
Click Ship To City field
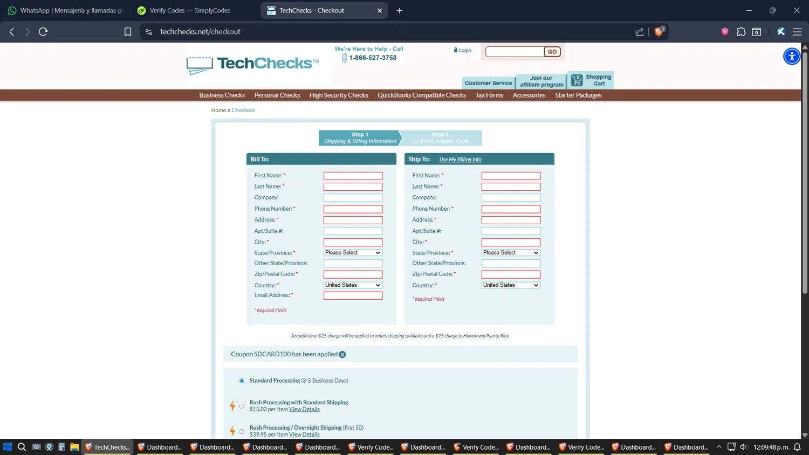(511, 243)
